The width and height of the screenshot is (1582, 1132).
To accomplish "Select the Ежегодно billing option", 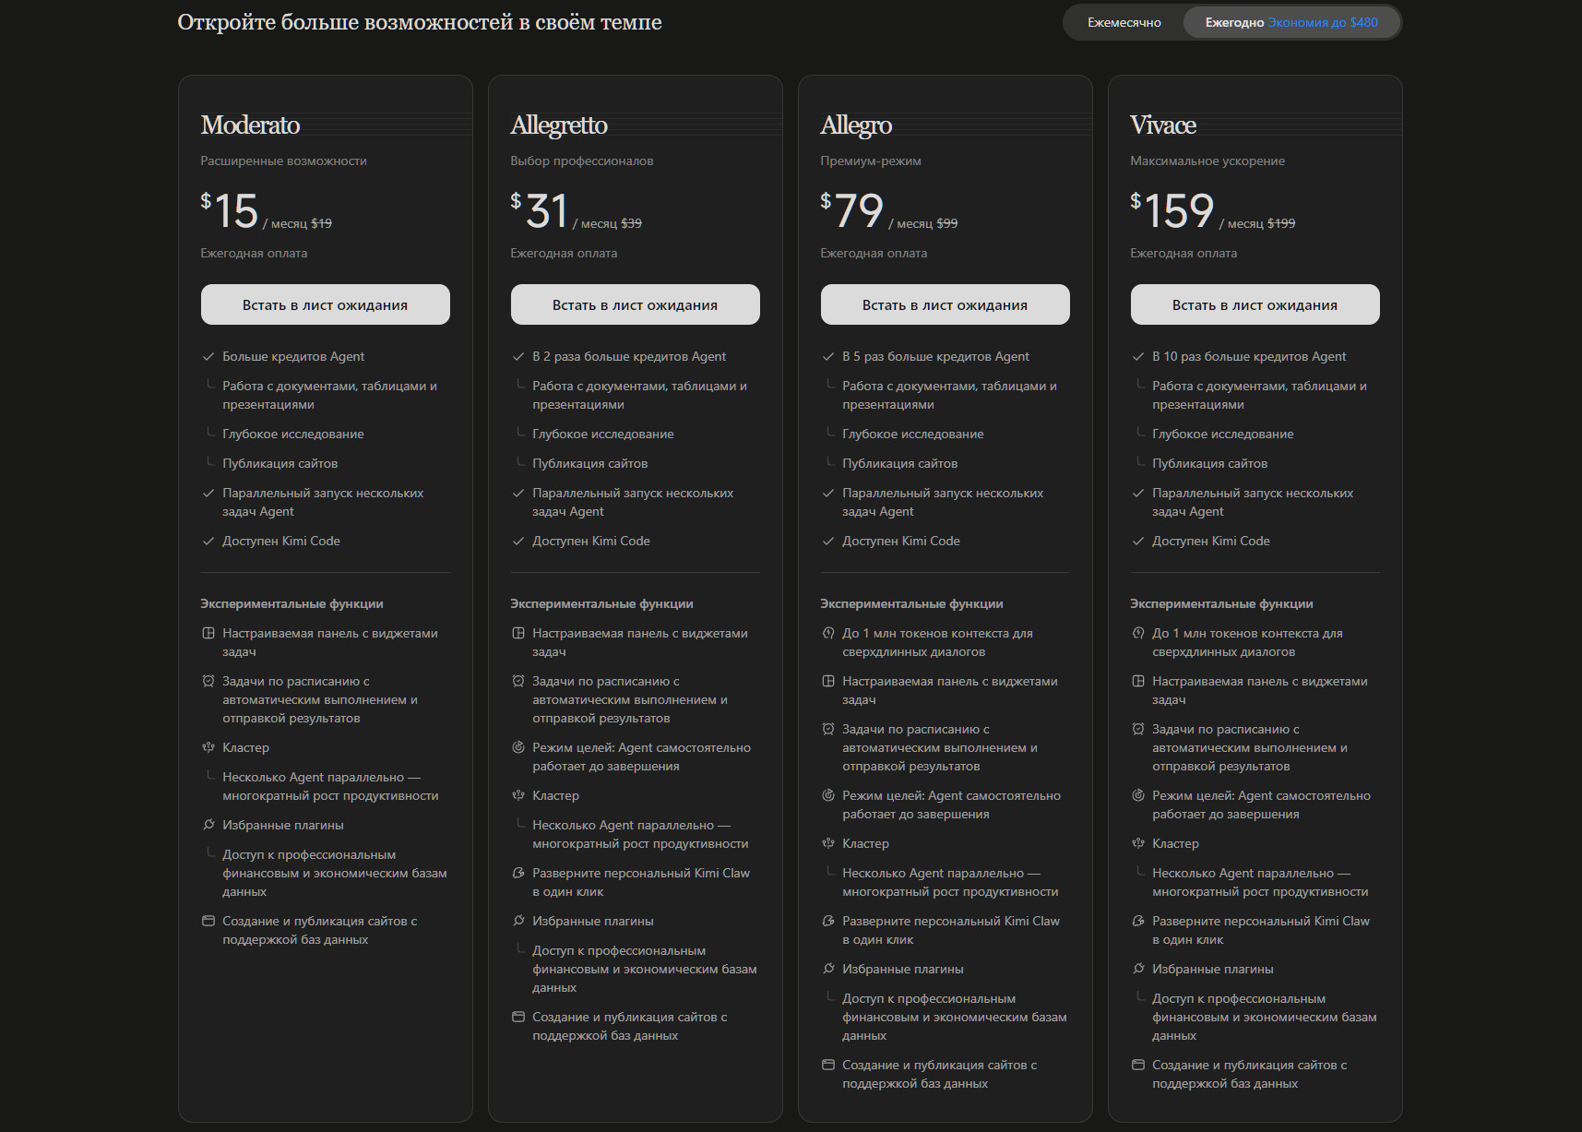I will coord(1291,22).
